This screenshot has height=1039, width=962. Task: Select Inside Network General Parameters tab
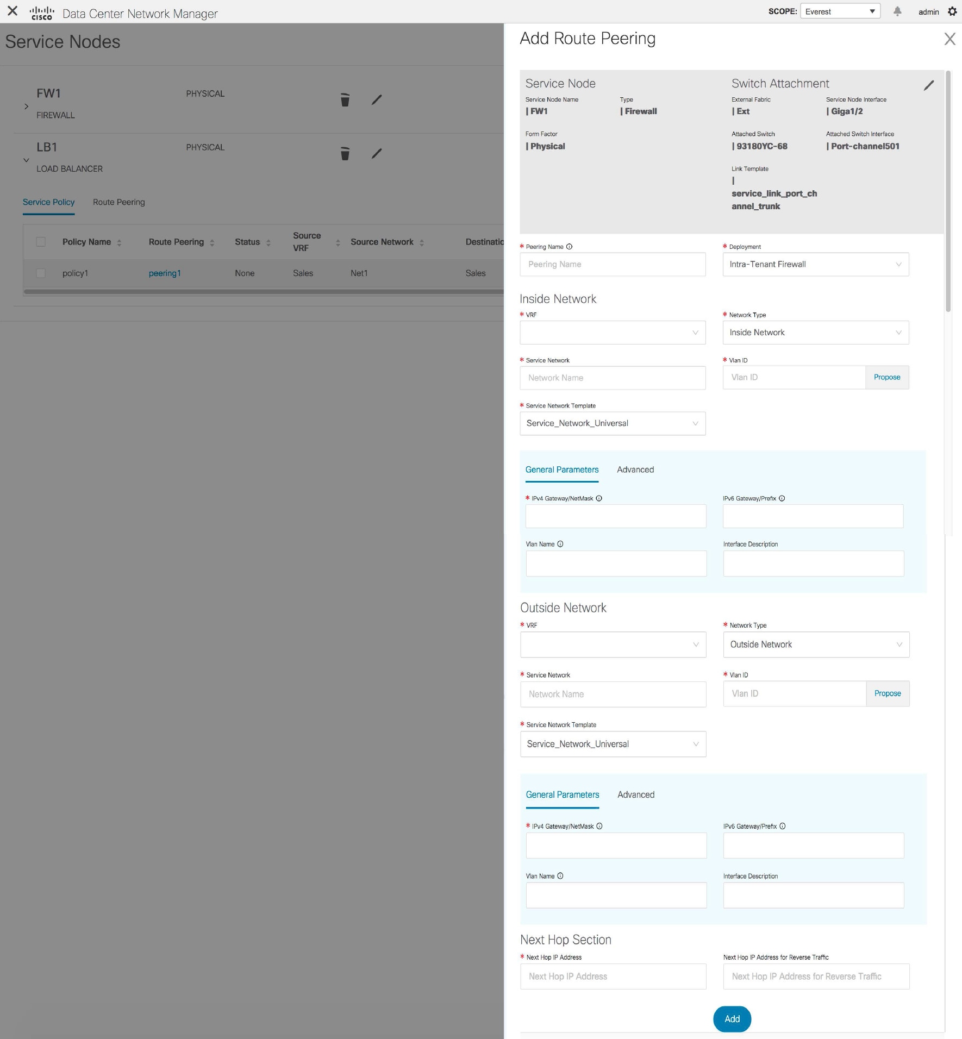562,470
